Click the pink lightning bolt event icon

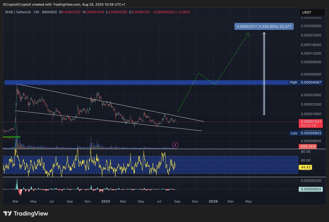[x=175, y=145]
